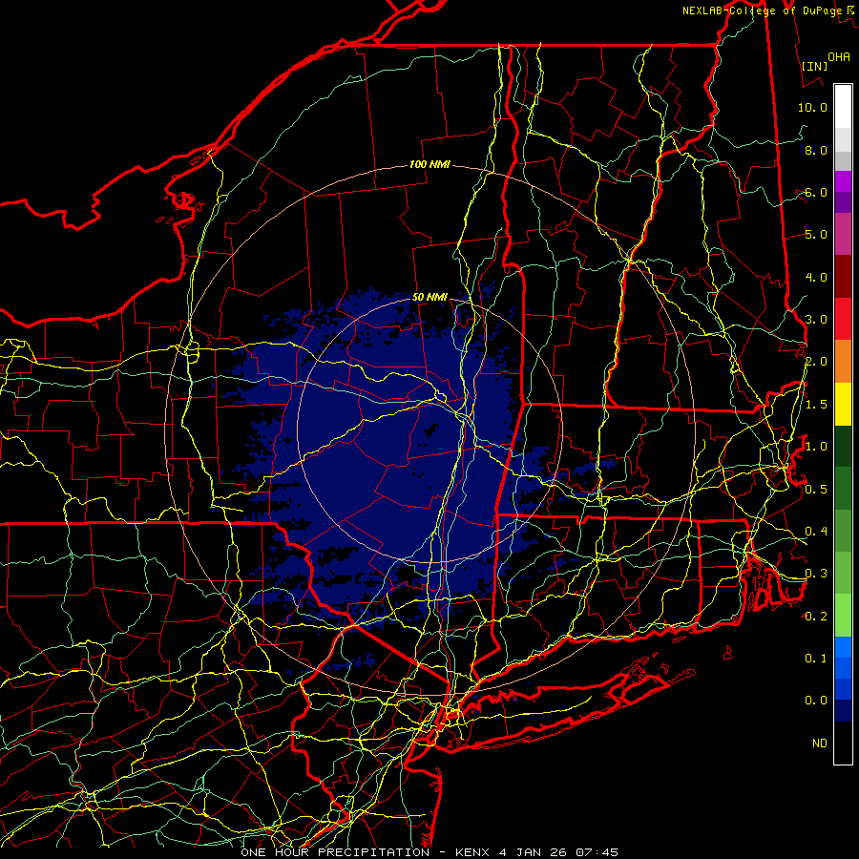Click the 1.0 legend value
This screenshot has width=859, height=859.
click(816, 447)
